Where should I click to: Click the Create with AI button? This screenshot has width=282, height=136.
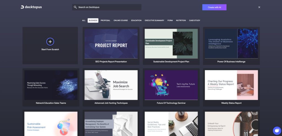pos(214,7)
